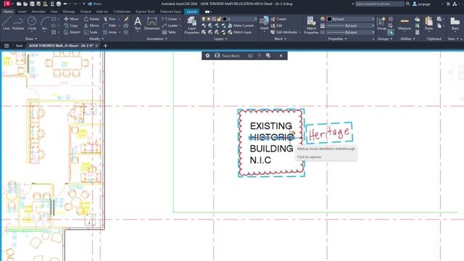Viewport: 464px width, 261px height.
Task: Select the Text annotation tool
Action: (x=138, y=23)
